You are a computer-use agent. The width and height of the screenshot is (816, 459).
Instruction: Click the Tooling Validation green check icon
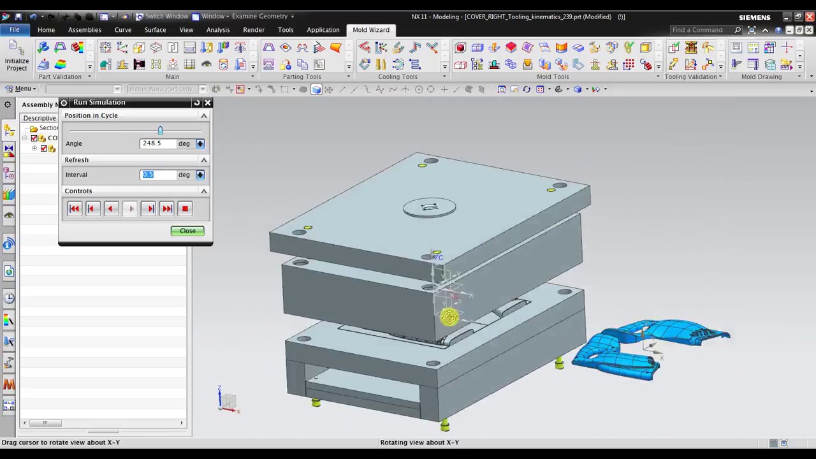pyautogui.click(x=674, y=48)
